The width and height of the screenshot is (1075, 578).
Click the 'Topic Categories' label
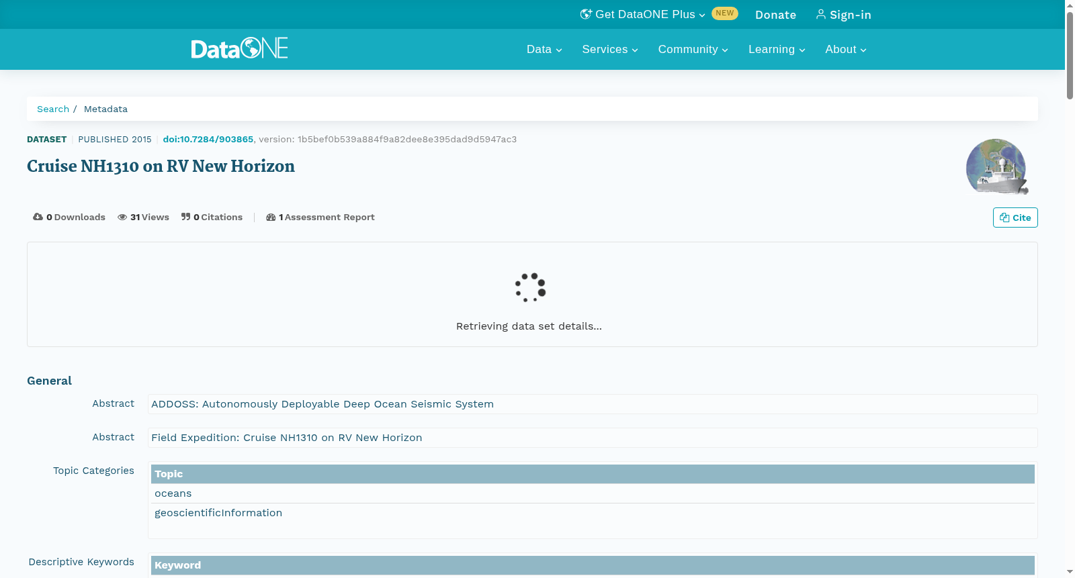(93, 471)
